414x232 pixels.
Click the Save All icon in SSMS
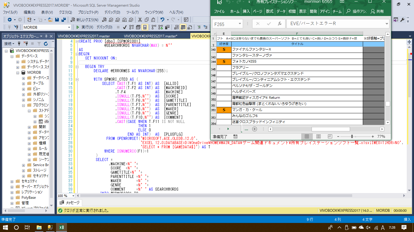[64, 20]
